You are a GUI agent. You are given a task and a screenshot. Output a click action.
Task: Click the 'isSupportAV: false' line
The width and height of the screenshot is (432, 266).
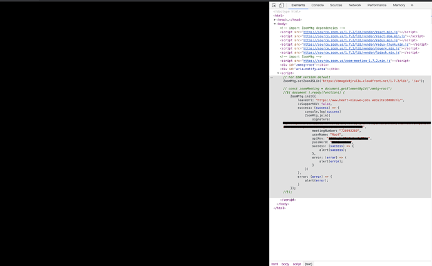coord(315,104)
